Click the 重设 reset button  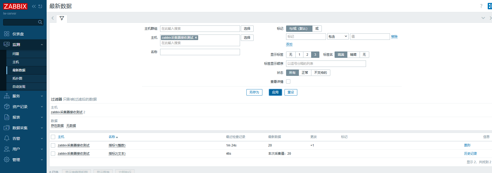click(291, 92)
